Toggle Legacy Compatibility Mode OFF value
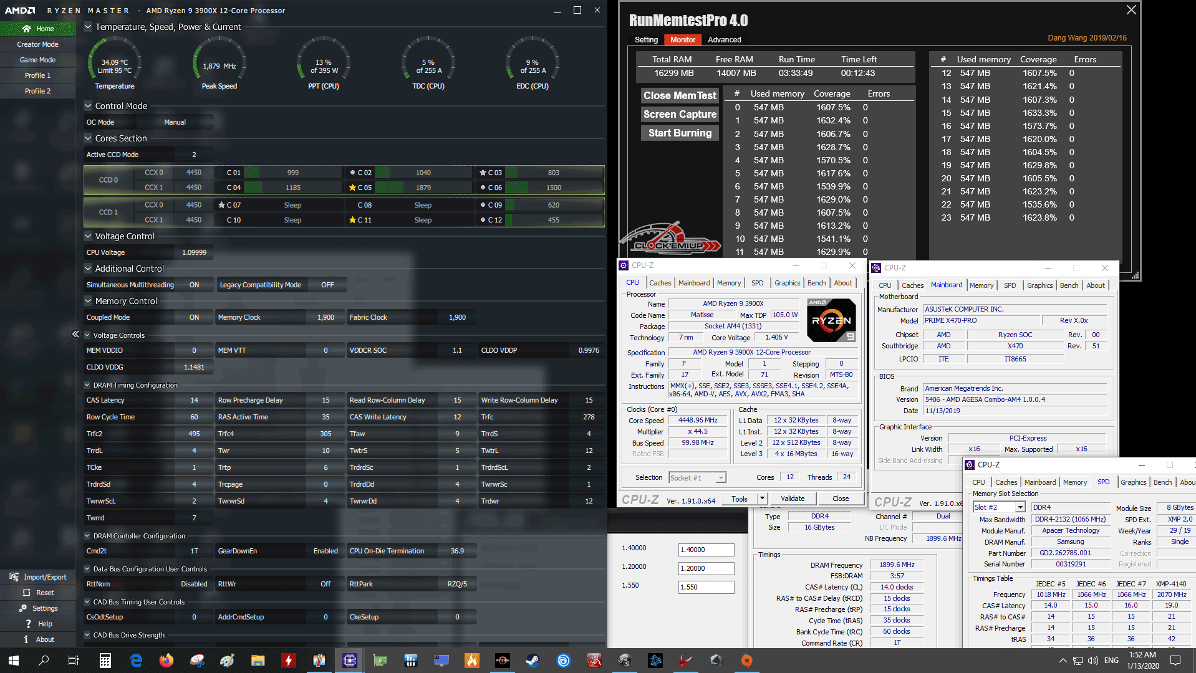The width and height of the screenshot is (1196, 673). [x=327, y=285]
